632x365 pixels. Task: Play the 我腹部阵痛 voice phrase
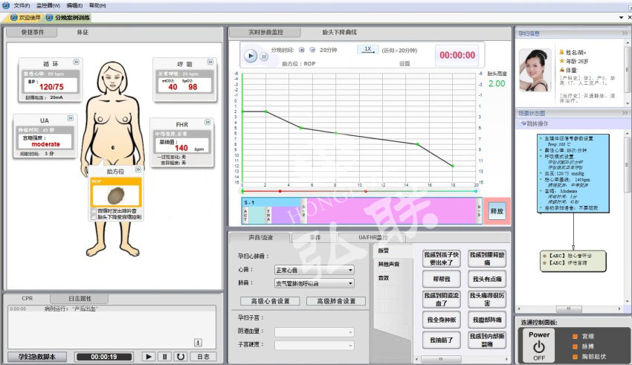pos(487,320)
